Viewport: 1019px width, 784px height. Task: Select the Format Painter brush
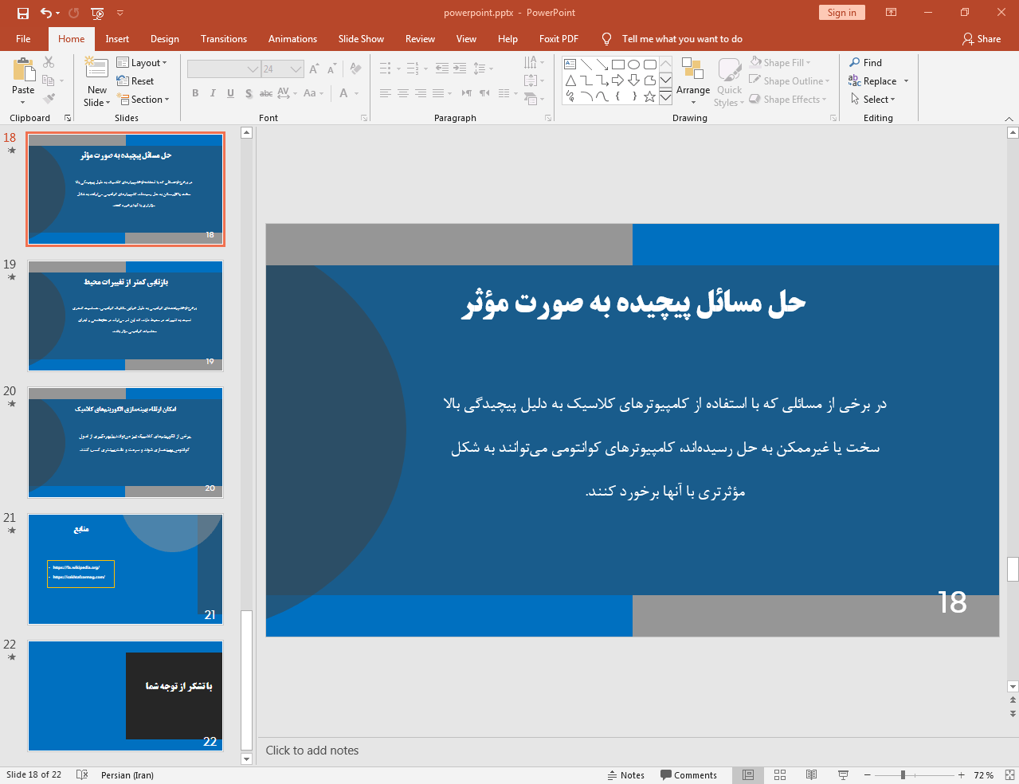pos(49,99)
